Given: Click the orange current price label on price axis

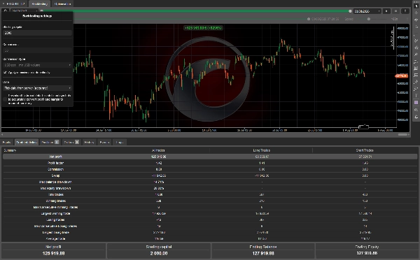Looking at the screenshot, I should (402, 76).
